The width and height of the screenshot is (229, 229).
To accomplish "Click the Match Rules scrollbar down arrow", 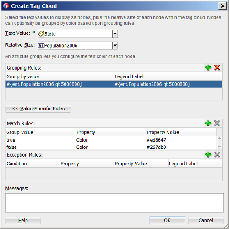I will pos(219,147).
